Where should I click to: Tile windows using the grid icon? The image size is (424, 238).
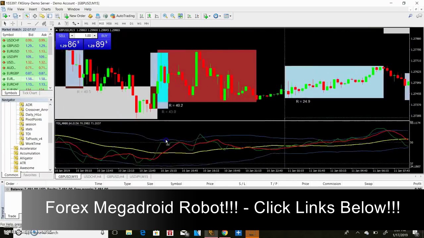[180, 16]
